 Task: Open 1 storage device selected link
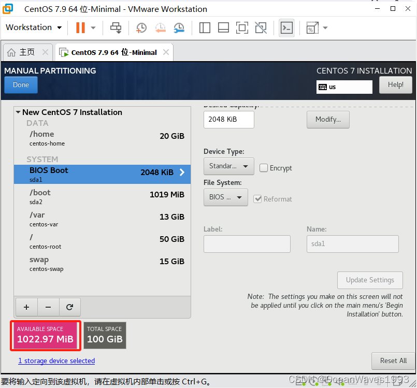[56, 361]
